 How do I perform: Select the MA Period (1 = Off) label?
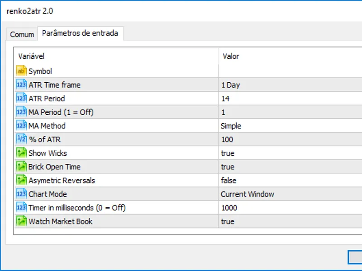pyautogui.click(x=61, y=112)
